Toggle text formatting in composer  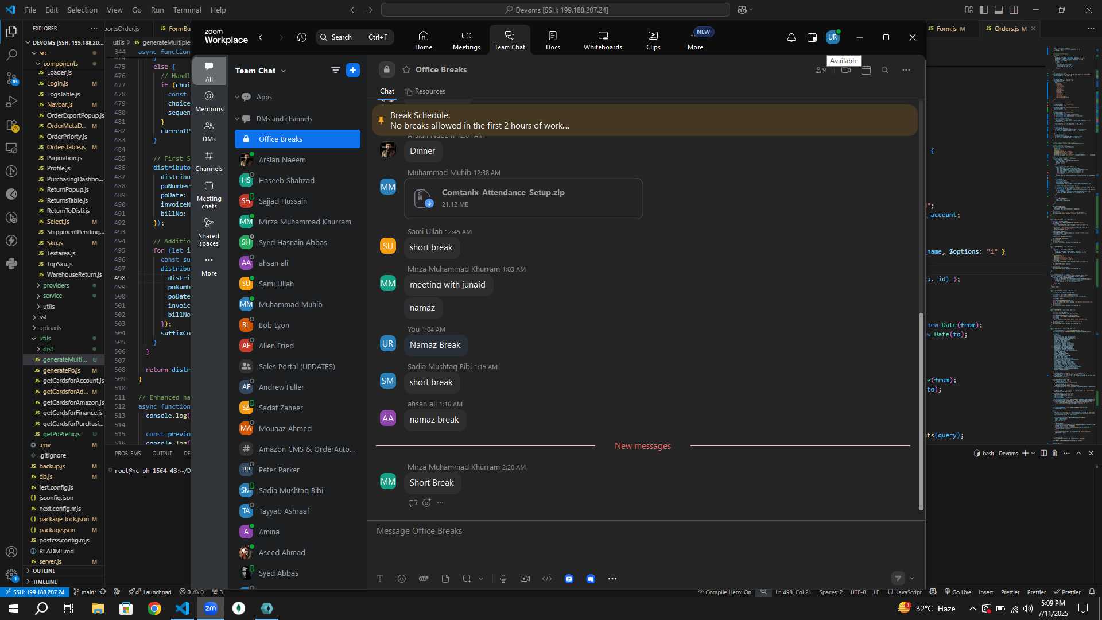pos(380,579)
